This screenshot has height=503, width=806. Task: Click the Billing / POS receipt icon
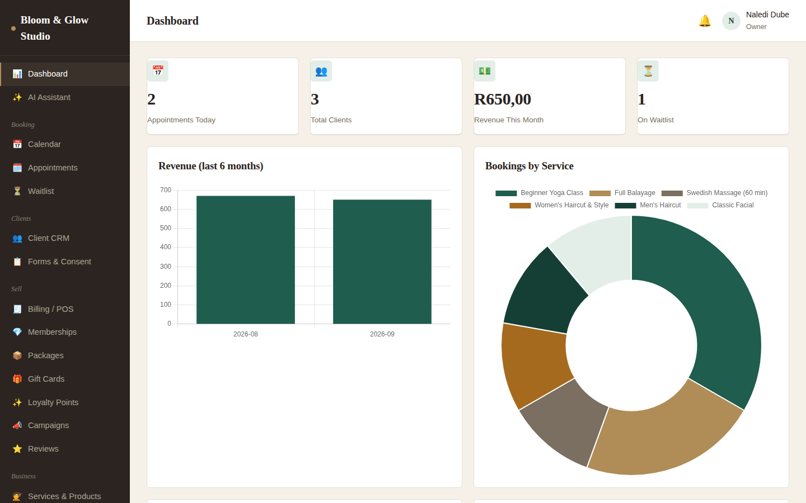click(17, 309)
